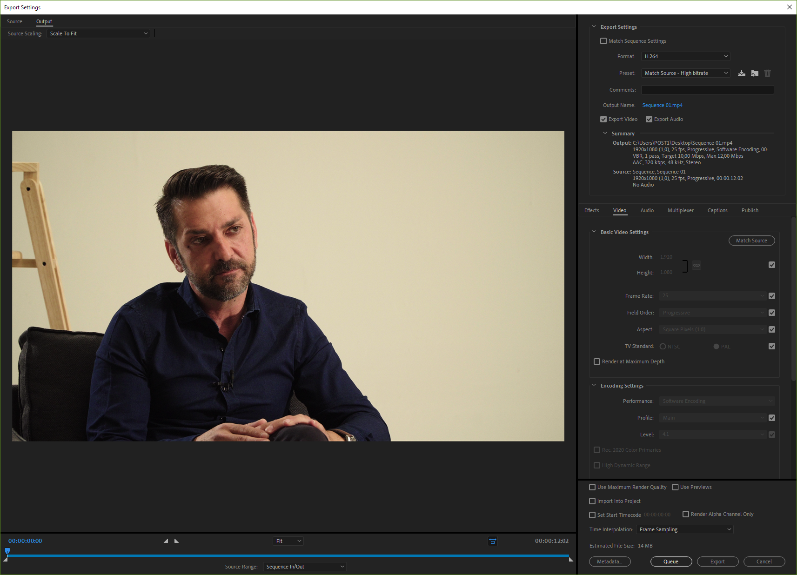Collapse the Basic Video Settings section

coord(594,232)
